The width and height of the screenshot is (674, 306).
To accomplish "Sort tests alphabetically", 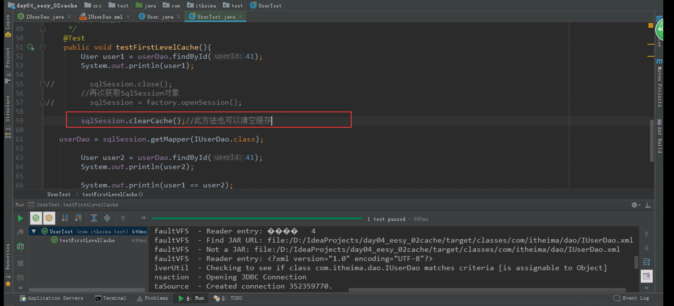I will (x=65, y=218).
